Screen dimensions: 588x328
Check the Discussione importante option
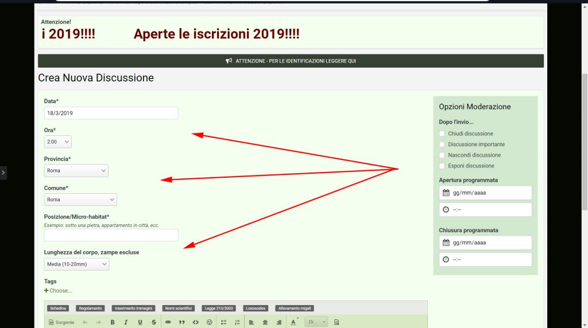(442, 145)
